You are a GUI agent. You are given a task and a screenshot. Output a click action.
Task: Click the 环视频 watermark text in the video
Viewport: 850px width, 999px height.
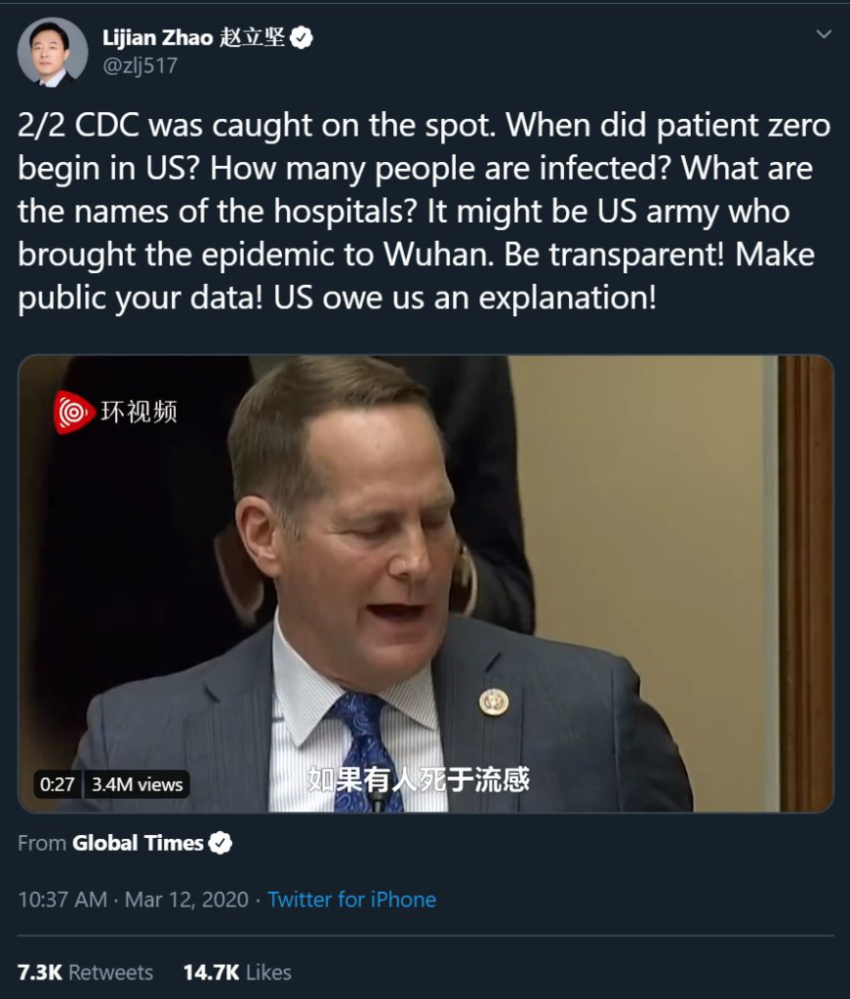point(139,413)
